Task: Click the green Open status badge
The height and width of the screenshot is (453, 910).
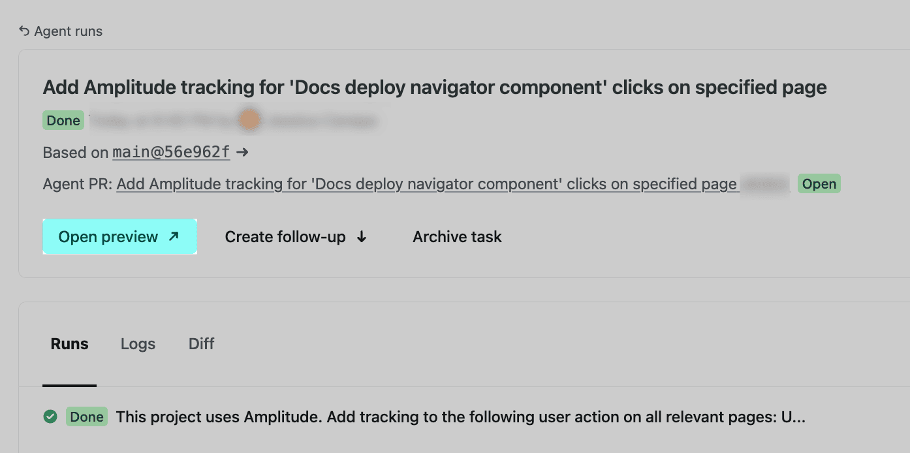Action: [x=819, y=184]
